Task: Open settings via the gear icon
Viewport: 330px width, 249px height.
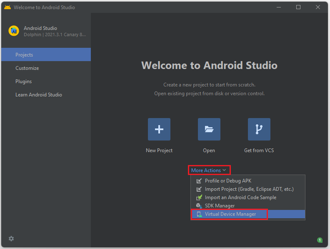Action: click(11, 239)
